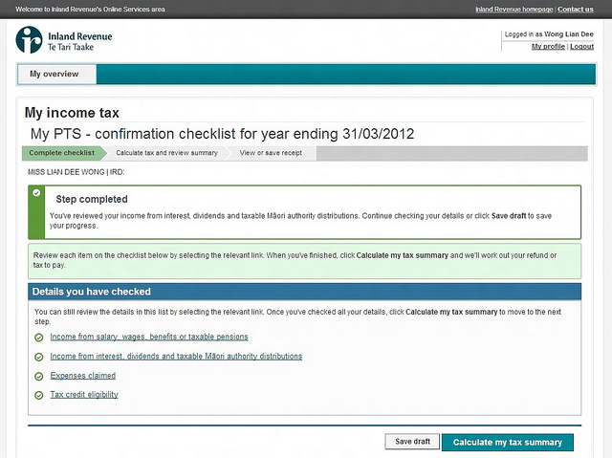Open the Expenses claimed link
Screen dimensions: 612x458
[82, 376]
